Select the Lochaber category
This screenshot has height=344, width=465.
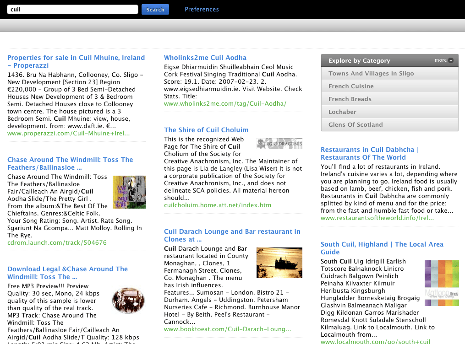pyautogui.click(x=390, y=112)
